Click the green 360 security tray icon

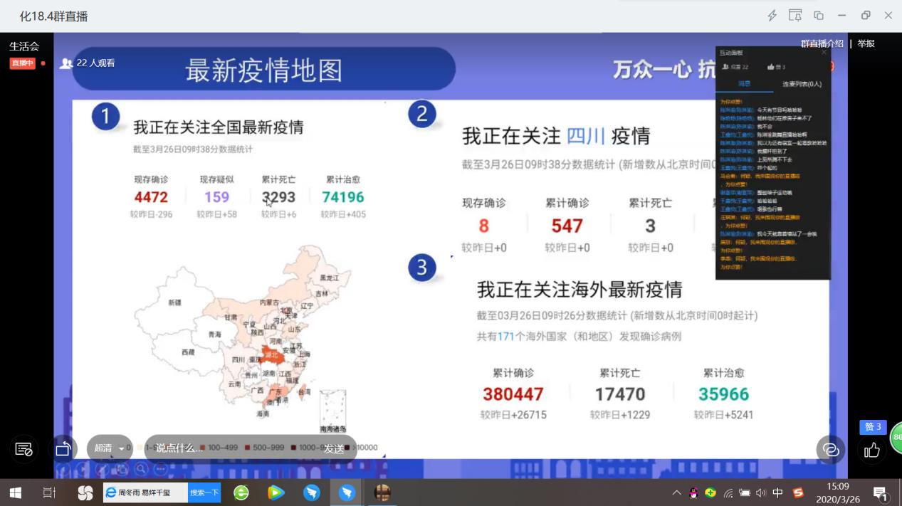point(710,492)
